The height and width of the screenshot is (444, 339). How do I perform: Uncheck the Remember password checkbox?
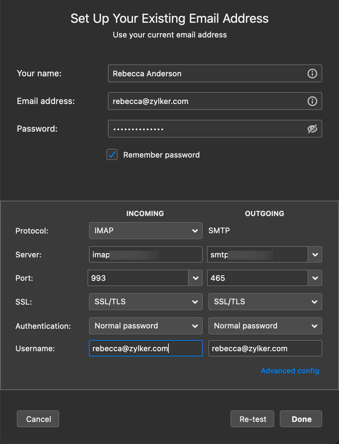pyautogui.click(x=112, y=154)
